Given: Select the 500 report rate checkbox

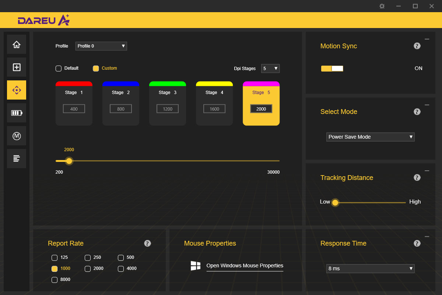Looking at the screenshot, I should coord(121,258).
